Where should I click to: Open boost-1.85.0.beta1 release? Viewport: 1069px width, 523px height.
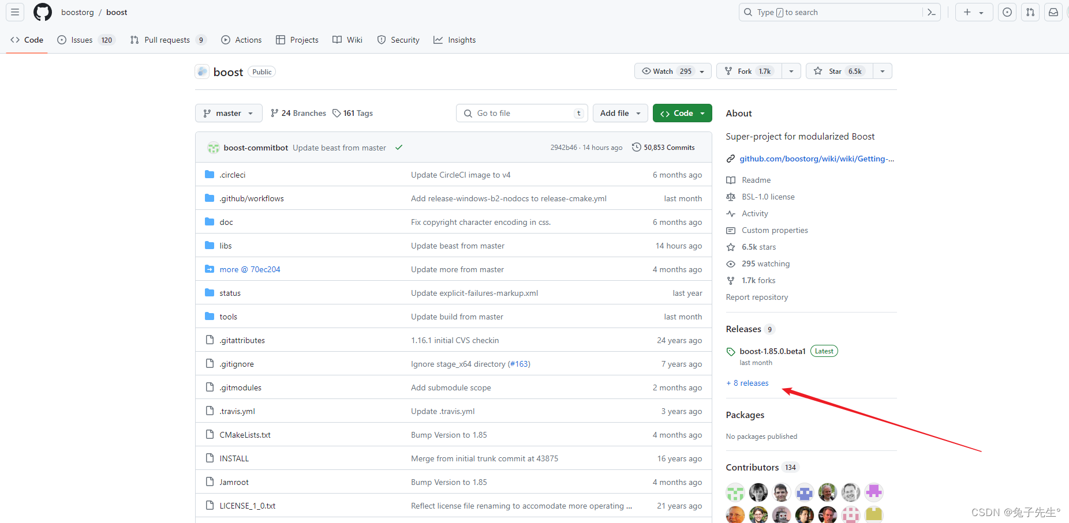772,351
